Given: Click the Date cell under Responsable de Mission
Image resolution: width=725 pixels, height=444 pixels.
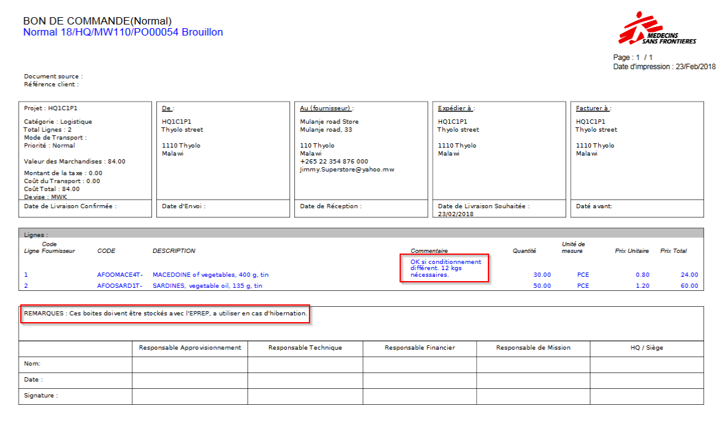Looking at the screenshot, I should (533, 380).
